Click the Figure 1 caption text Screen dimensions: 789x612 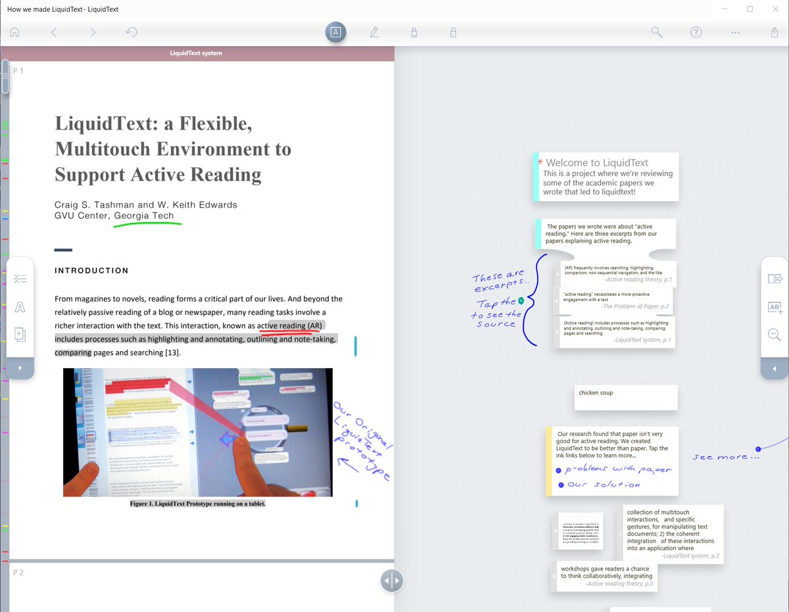coord(198,504)
